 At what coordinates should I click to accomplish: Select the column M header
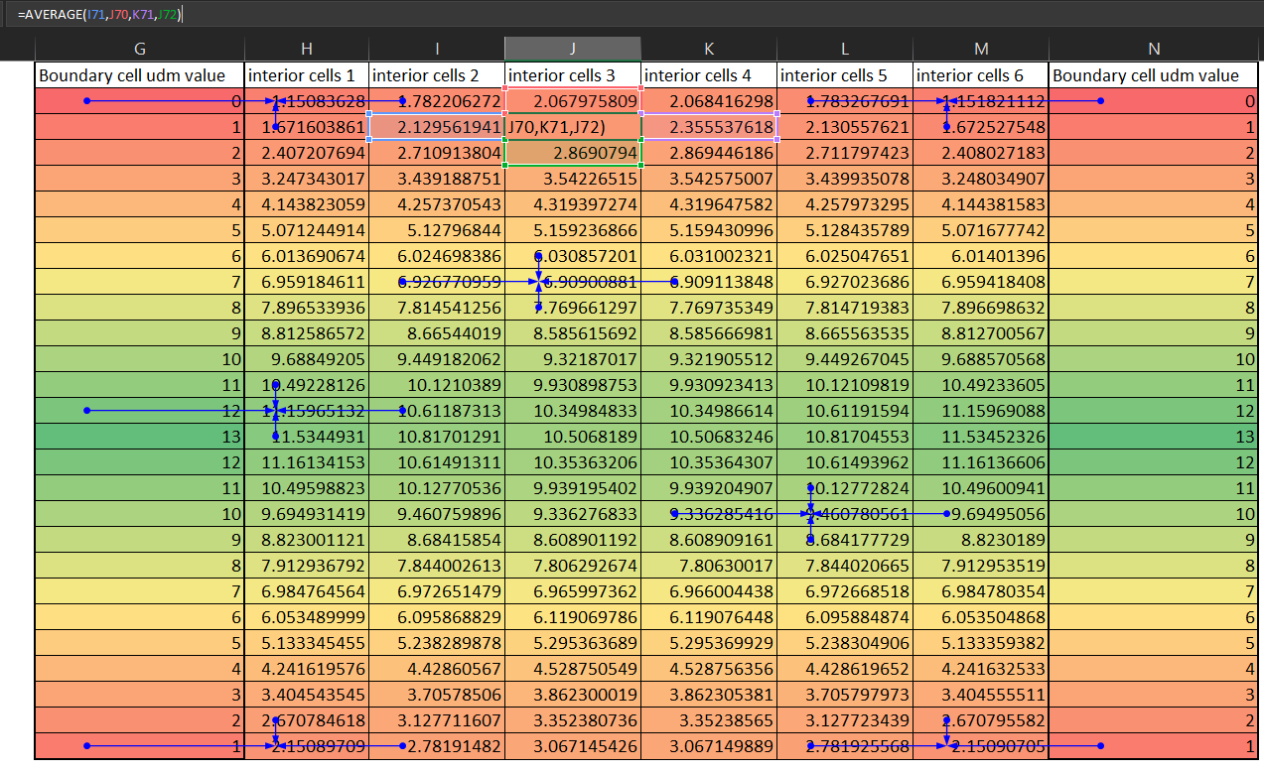click(x=980, y=49)
